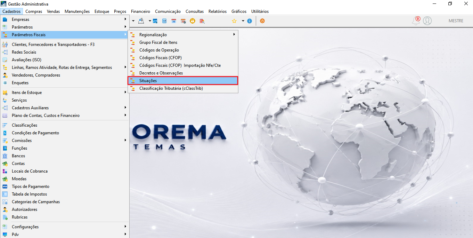Open Códigos Fiscais (CFOP) Importação Nfe/Cte
The width and height of the screenshot is (473, 238).
pos(183,65)
